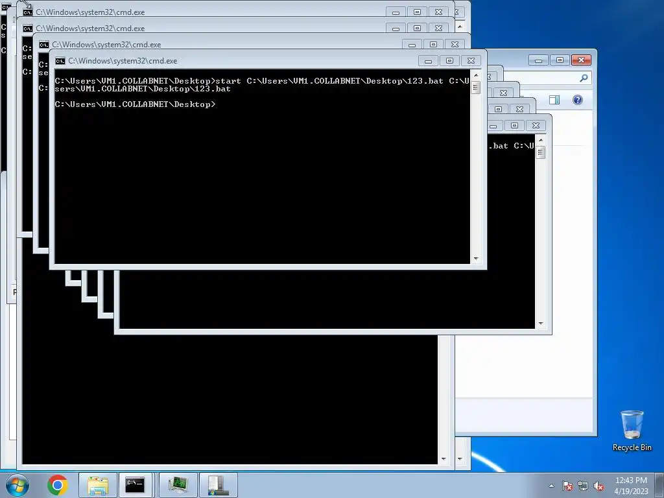
Task: Select the Recycle Bin desktop icon
Action: (632, 431)
